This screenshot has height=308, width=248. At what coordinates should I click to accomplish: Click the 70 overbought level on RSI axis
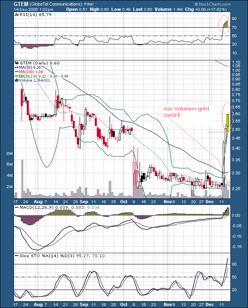[x=234, y=28]
